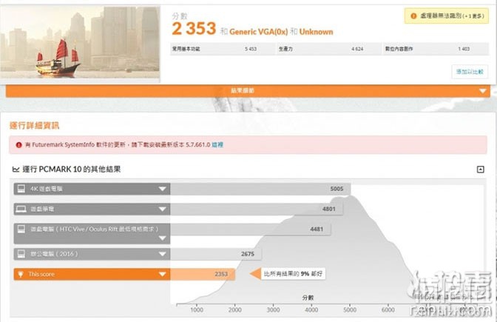Click the large 2 353 overall score
Viewport: 497px width, 322px height.
click(x=194, y=29)
